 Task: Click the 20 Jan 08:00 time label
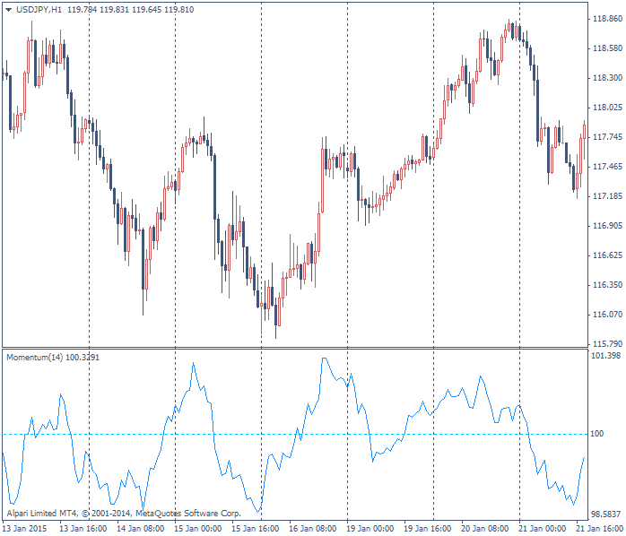[x=485, y=529]
